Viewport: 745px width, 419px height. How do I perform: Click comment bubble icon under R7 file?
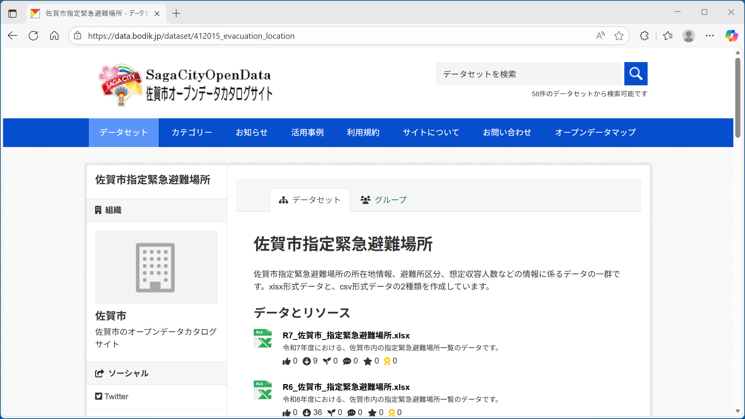tap(347, 362)
